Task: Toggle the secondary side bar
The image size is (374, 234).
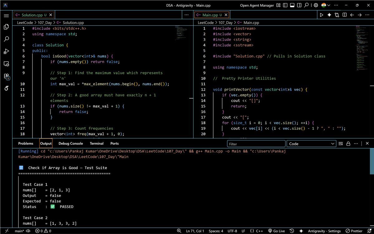Action: pyautogui.click(x=299, y=5)
